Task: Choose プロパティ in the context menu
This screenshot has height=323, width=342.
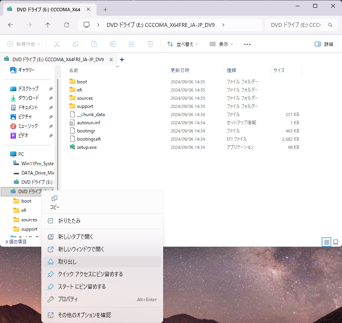Action: (68, 299)
